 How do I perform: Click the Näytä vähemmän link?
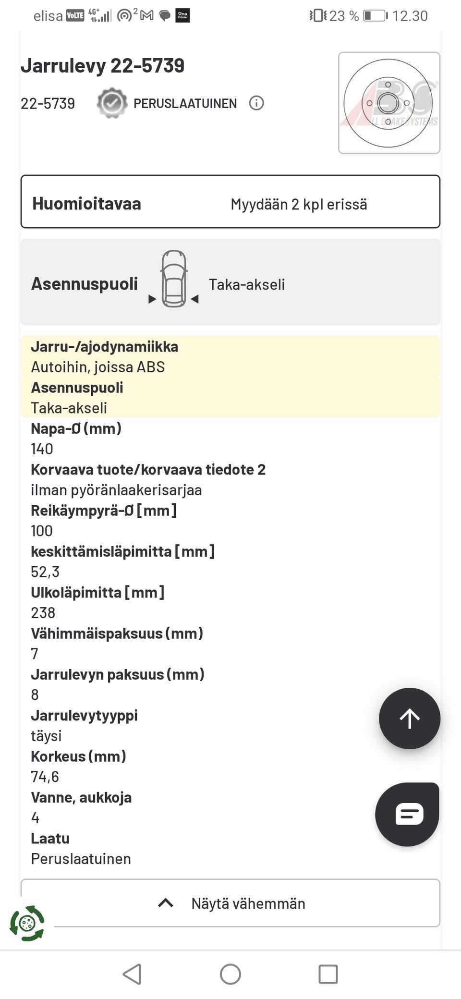[x=248, y=903]
